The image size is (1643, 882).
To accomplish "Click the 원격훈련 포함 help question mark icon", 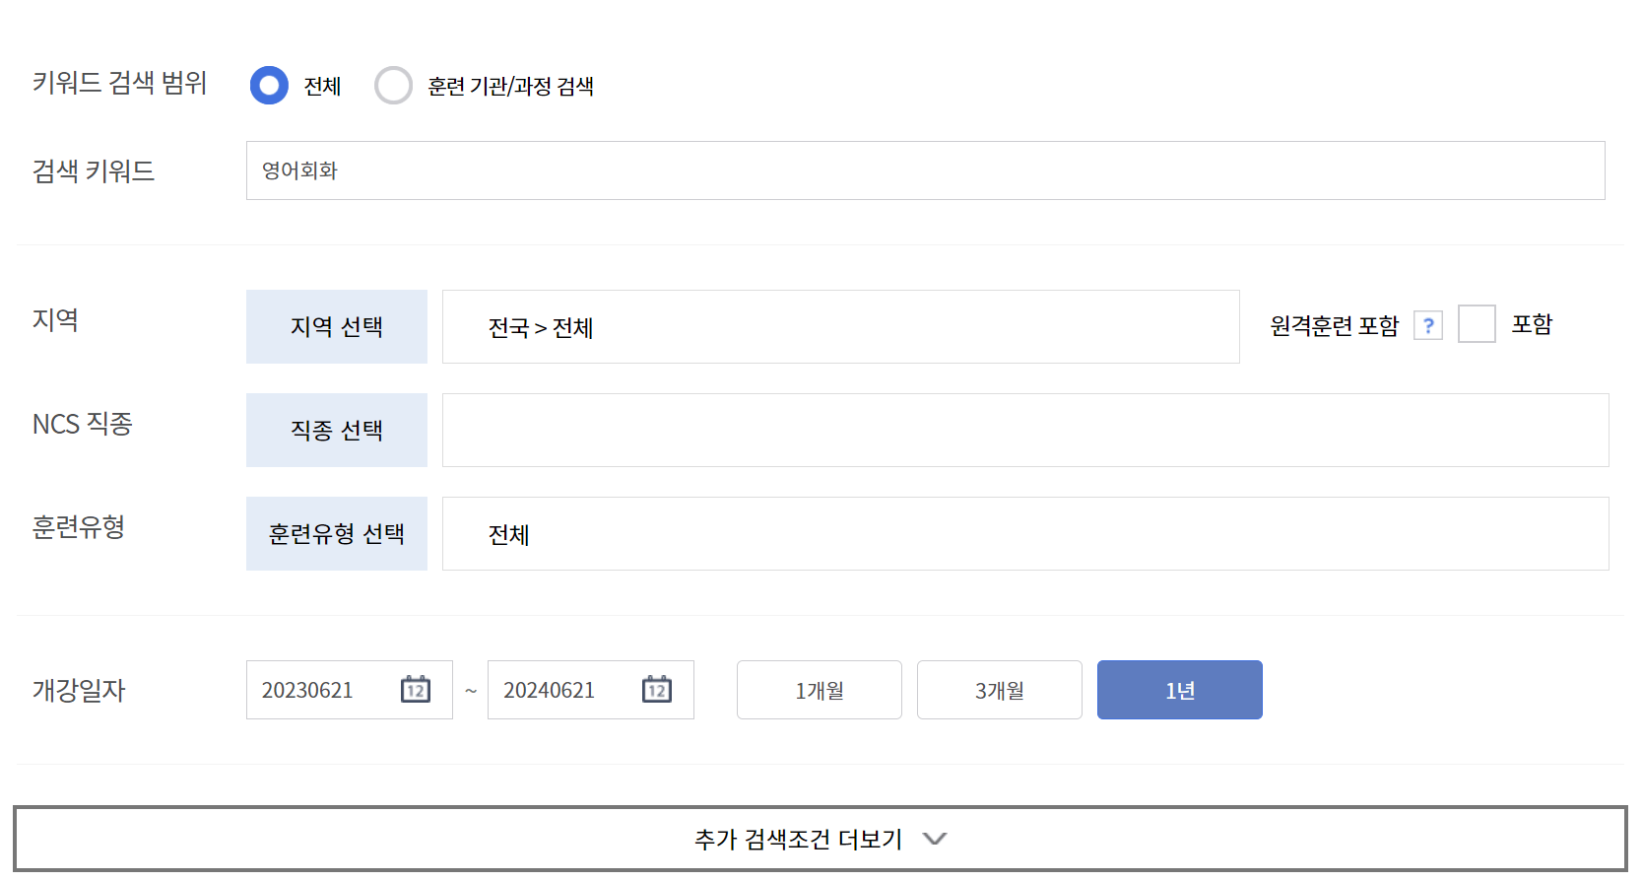I will pyautogui.click(x=1428, y=324).
